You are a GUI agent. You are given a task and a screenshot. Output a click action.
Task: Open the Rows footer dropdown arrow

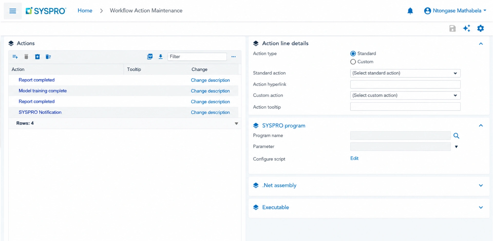tap(236, 124)
